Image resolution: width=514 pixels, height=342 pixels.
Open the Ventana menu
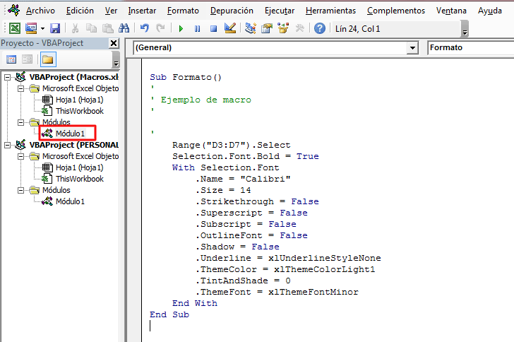451,11
